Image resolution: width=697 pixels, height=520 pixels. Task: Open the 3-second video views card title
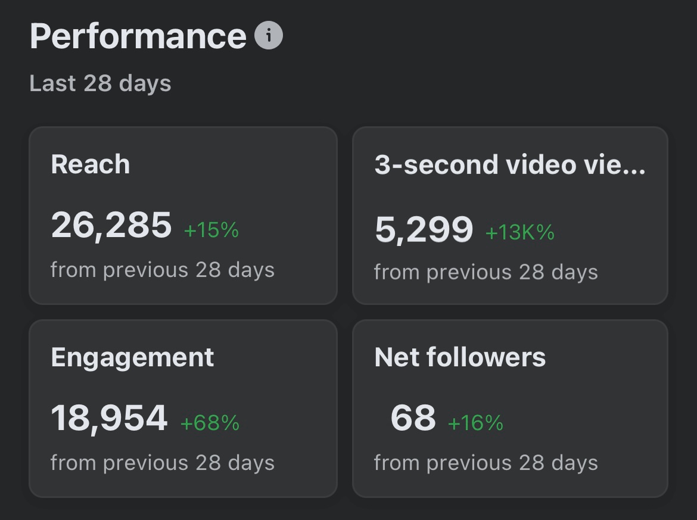click(509, 165)
